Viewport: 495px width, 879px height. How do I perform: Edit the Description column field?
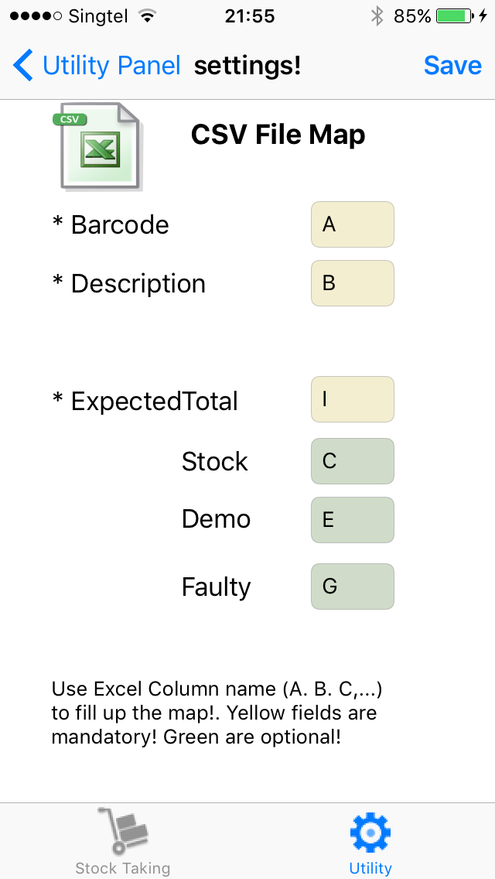coord(353,283)
